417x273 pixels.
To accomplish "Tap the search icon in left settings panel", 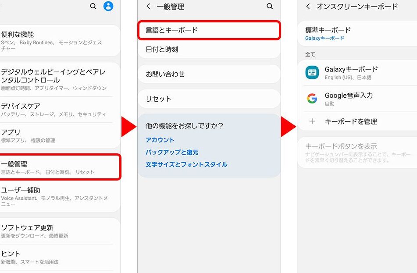I will (93, 6).
